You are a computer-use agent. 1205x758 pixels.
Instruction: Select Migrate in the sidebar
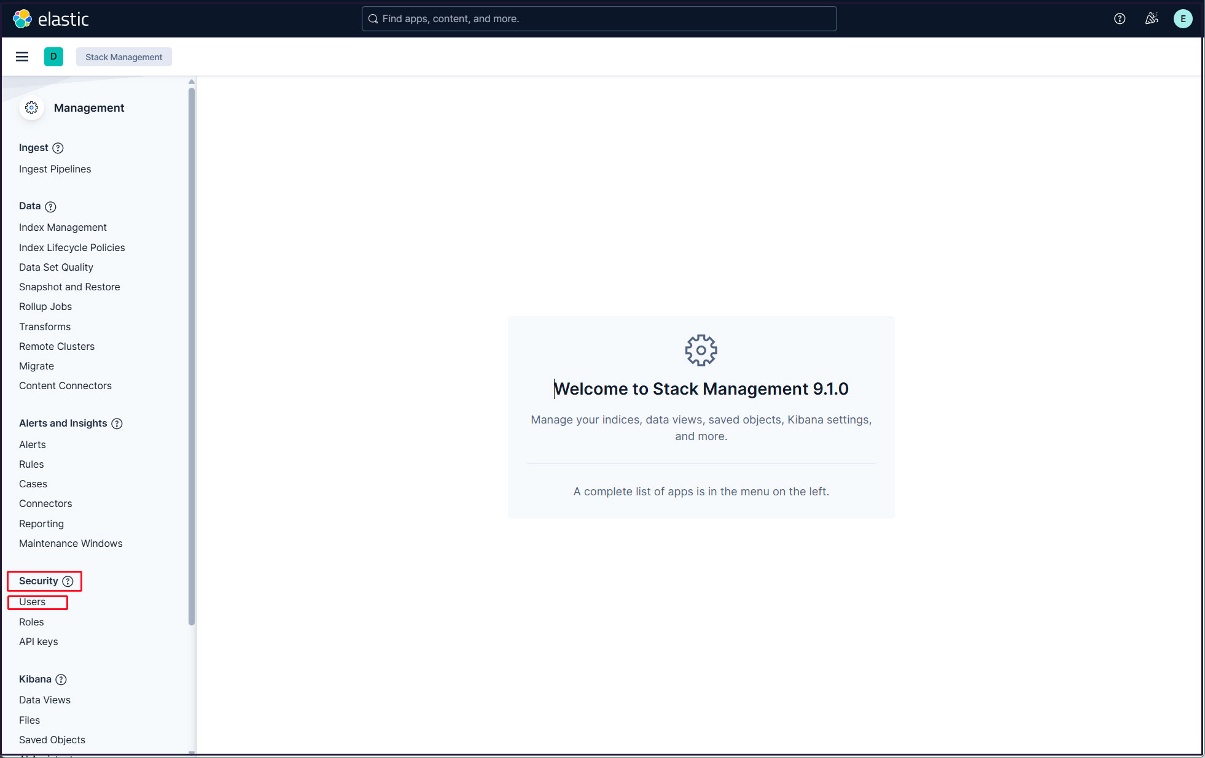[36, 366]
